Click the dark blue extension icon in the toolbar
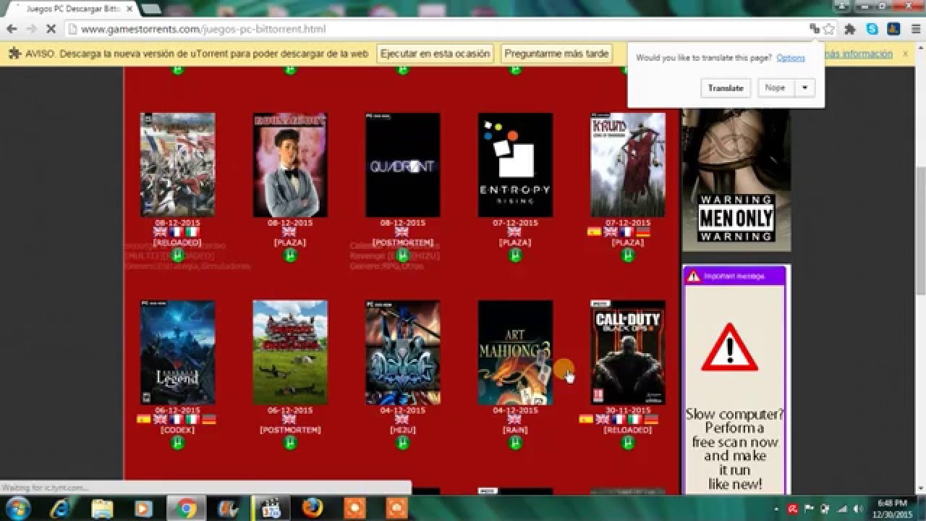The image size is (926, 521). (x=893, y=29)
